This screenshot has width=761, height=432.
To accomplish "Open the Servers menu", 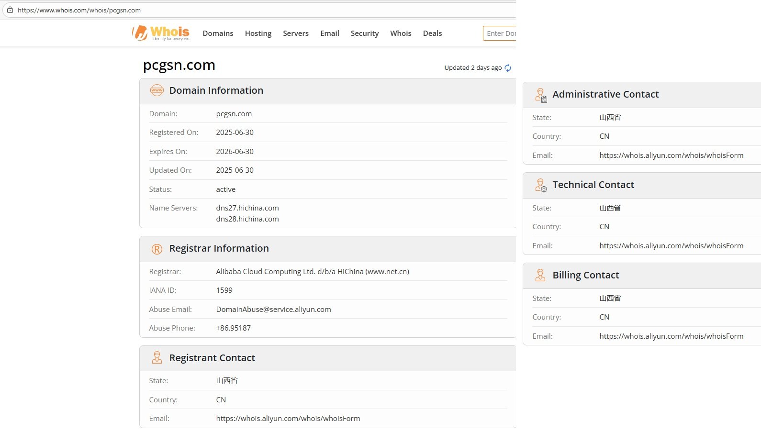I will [x=295, y=33].
